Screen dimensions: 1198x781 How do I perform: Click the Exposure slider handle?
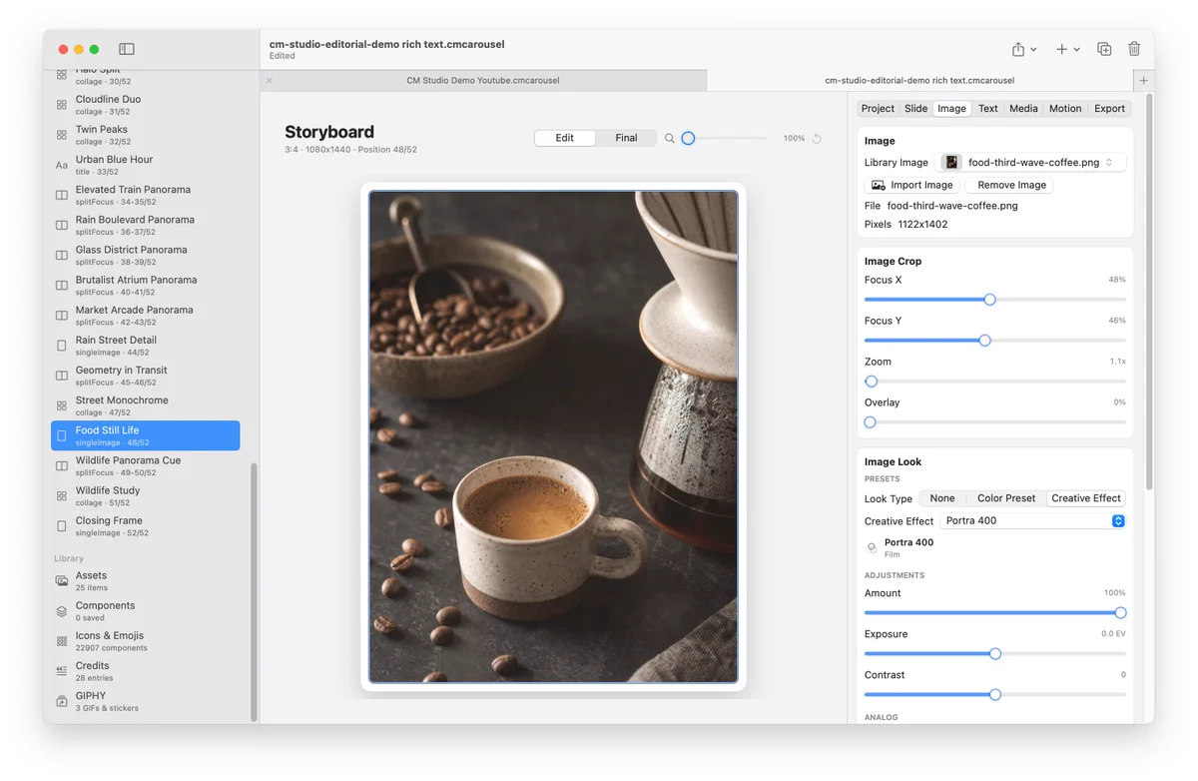click(995, 654)
